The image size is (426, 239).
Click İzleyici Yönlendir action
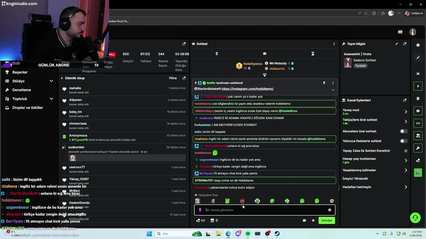click(355, 179)
